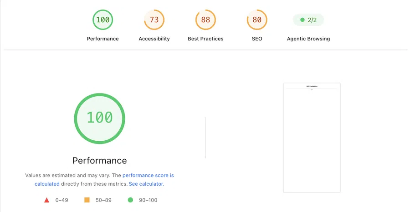Image resolution: width=410 pixels, height=212 pixels.
Task: Open the 'See calculator' link
Action: tap(146, 184)
